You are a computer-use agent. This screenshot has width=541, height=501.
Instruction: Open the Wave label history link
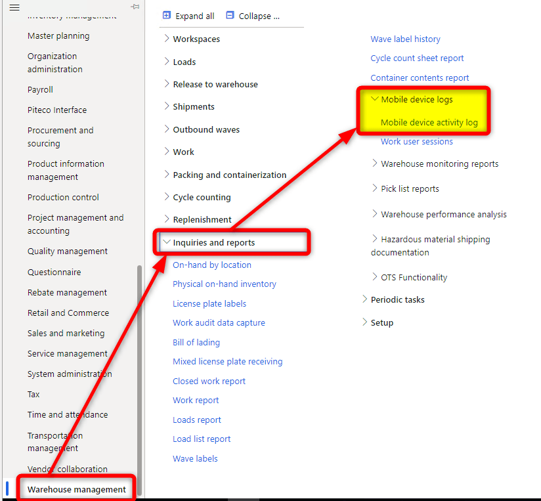[405, 39]
